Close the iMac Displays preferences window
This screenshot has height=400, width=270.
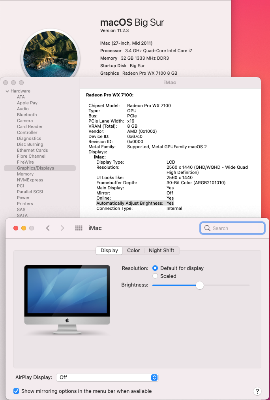pos(16,228)
